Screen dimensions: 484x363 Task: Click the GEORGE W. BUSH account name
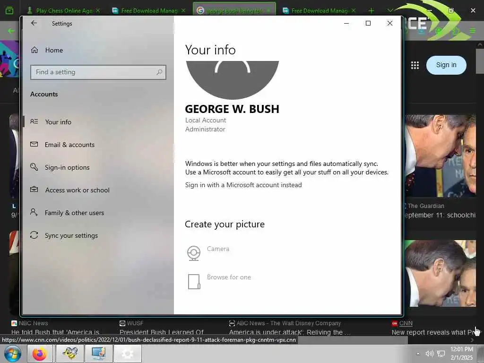(232, 109)
